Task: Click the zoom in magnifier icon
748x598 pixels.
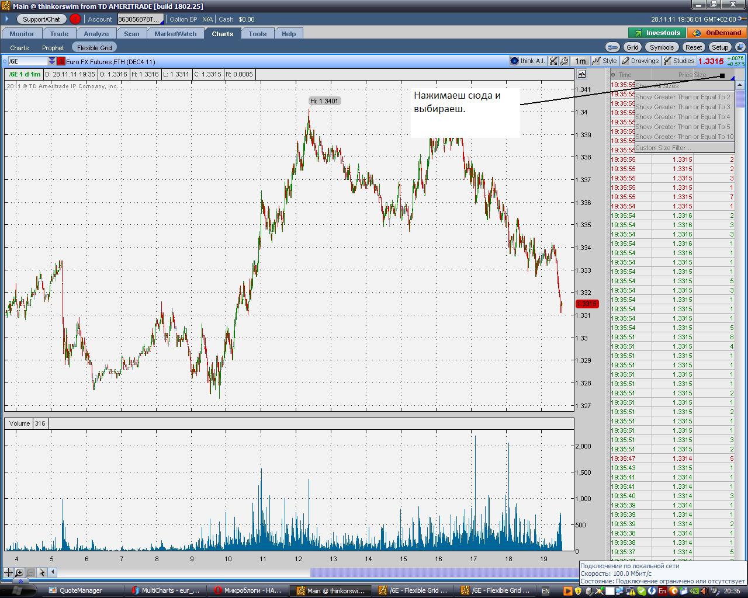Action: (19, 573)
